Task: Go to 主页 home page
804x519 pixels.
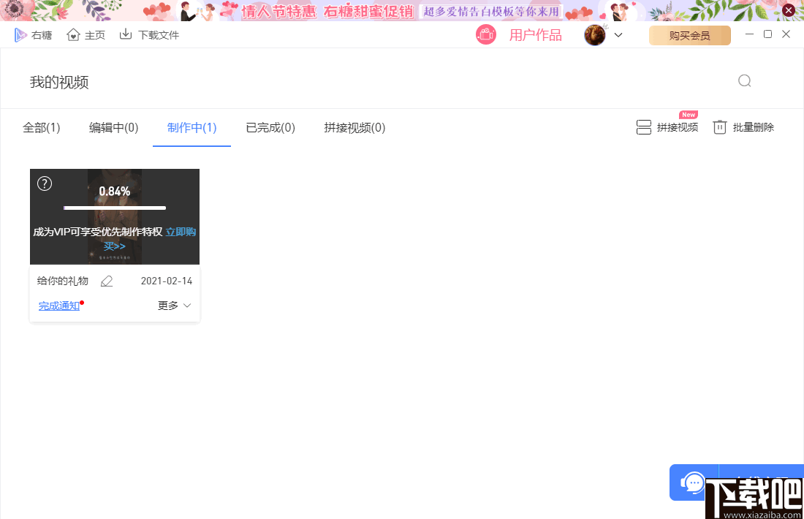Action: click(86, 35)
